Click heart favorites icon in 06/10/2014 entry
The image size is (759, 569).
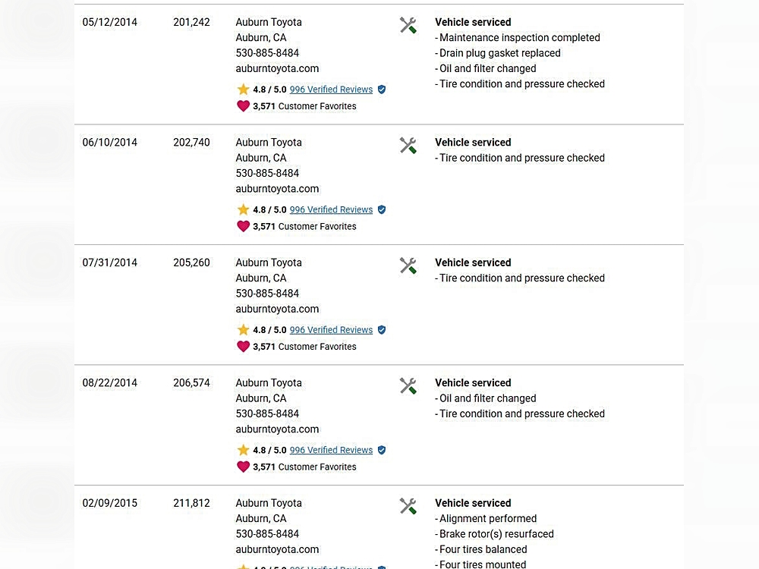(x=243, y=226)
